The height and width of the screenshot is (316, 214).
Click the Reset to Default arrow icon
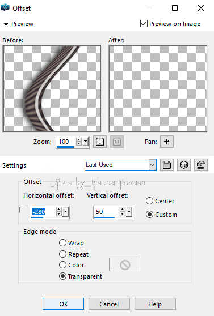point(201,165)
